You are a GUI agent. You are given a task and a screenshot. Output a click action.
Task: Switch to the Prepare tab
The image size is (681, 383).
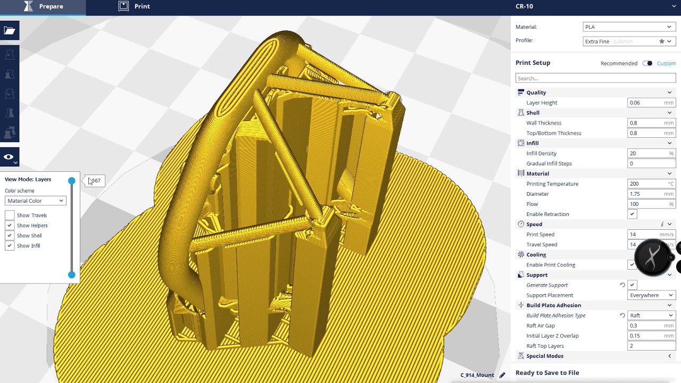44,6
